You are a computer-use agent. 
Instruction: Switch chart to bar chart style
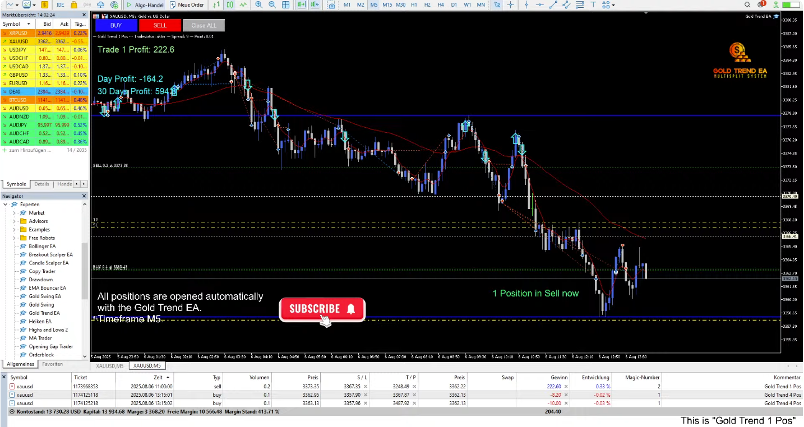(x=216, y=4)
